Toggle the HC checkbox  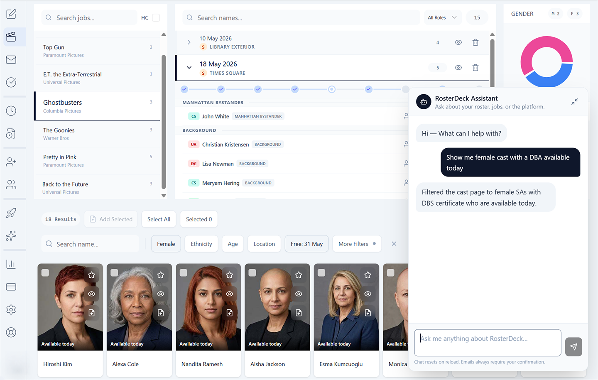(x=156, y=17)
